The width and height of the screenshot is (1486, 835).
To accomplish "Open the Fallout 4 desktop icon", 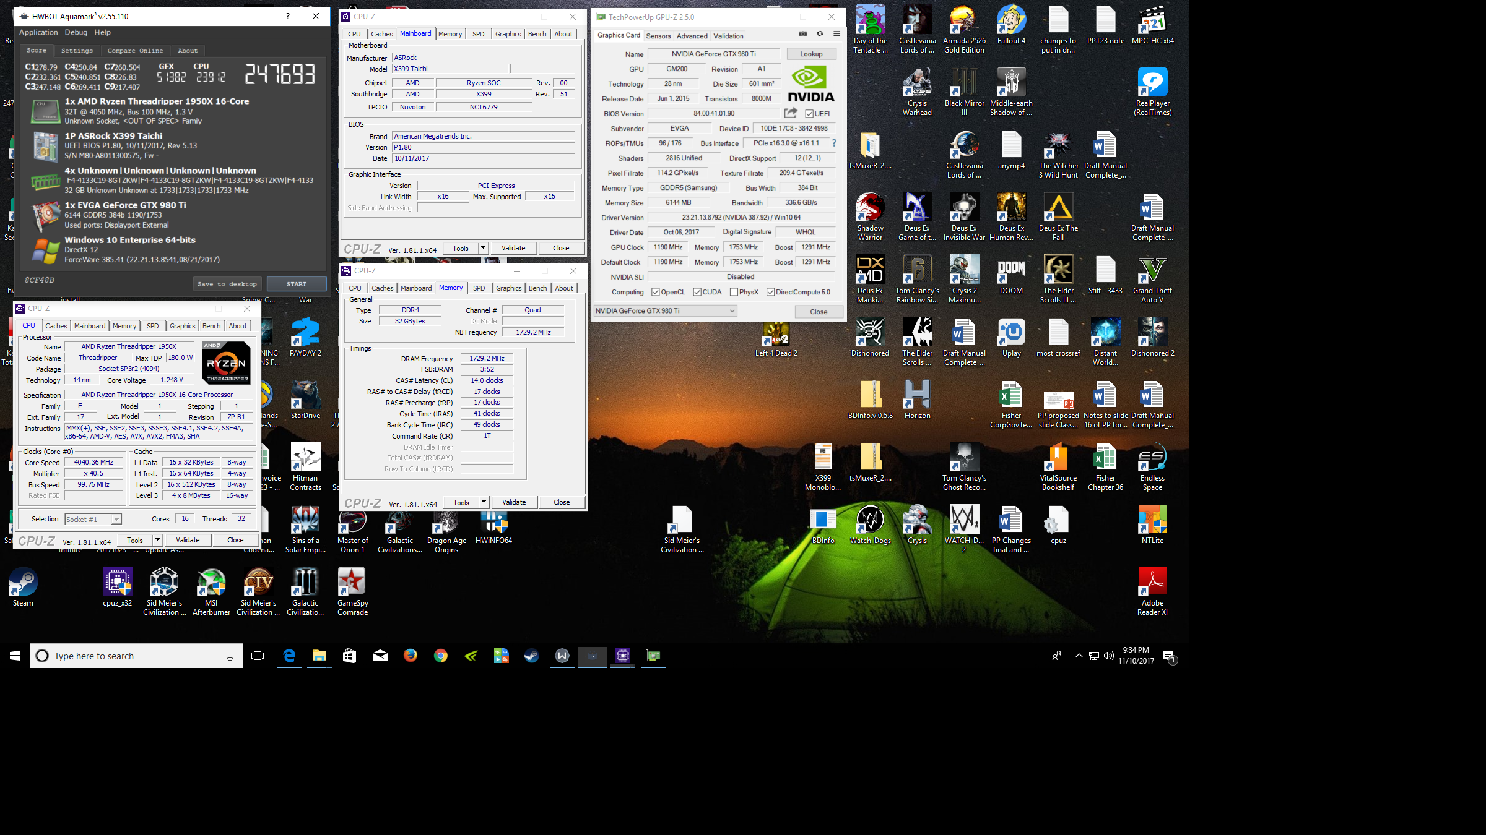I will (1011, 26).
